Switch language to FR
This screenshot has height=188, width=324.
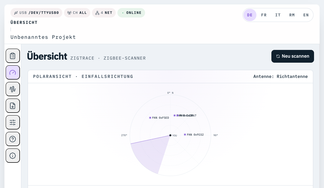coord(264,15)
